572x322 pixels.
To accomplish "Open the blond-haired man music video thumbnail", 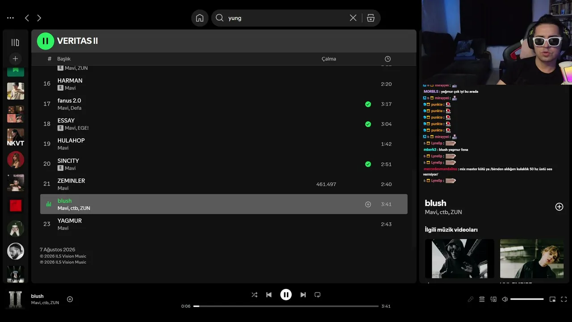I will 532,258.
